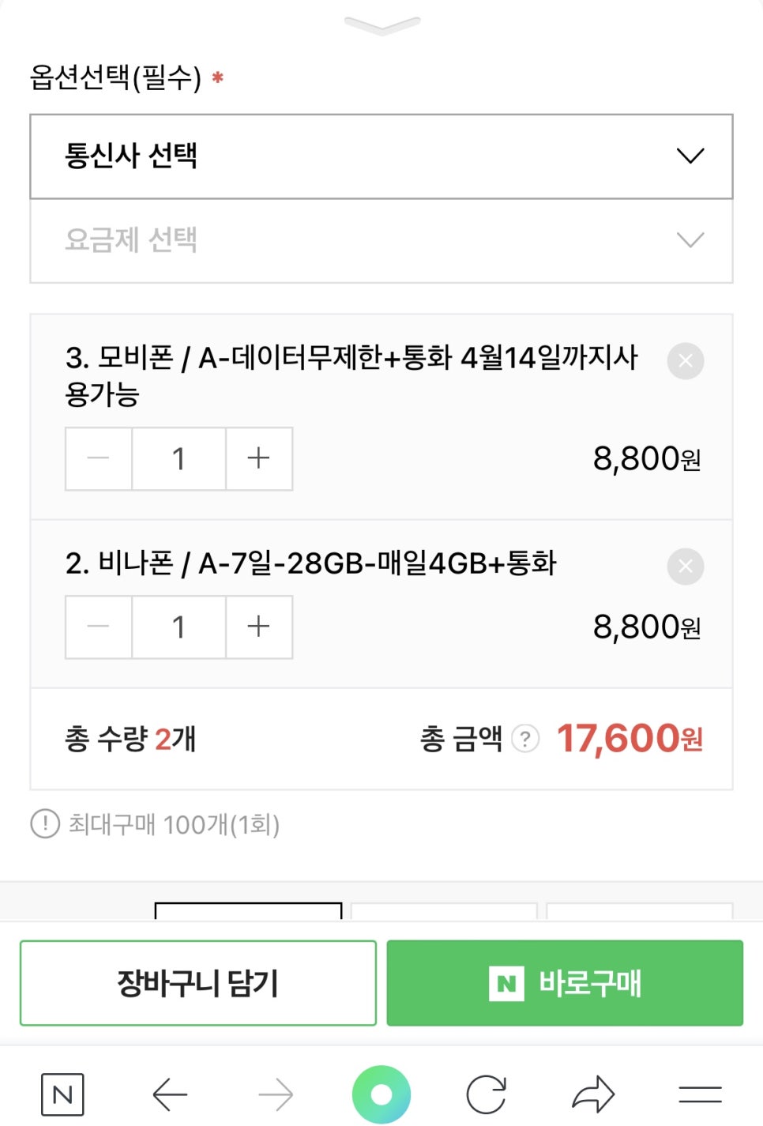Share the page with share arrow
Viewport: 763px width, 1126px height.
[x=593, y=1094]
